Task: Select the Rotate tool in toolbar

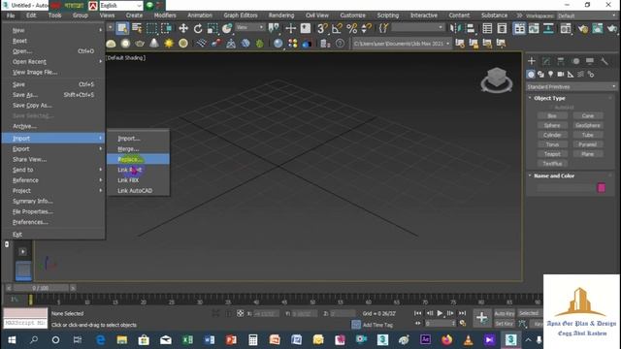Action: pos(198,28)
